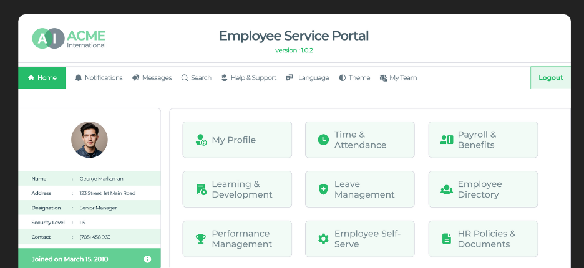Image resolution: width=584 pixels, height=268 pixels.
Task: Click the document icon on HR Policies
Action: pos(446,239)
